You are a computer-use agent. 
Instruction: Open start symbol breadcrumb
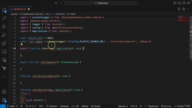72,14
